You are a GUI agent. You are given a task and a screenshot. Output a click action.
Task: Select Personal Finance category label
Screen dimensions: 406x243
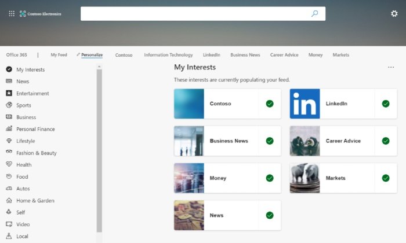coord(35,129)
